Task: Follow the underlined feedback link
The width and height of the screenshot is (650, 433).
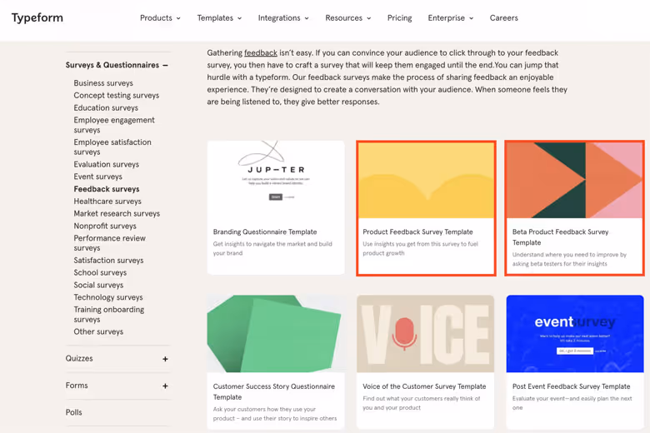Action: 260,53
